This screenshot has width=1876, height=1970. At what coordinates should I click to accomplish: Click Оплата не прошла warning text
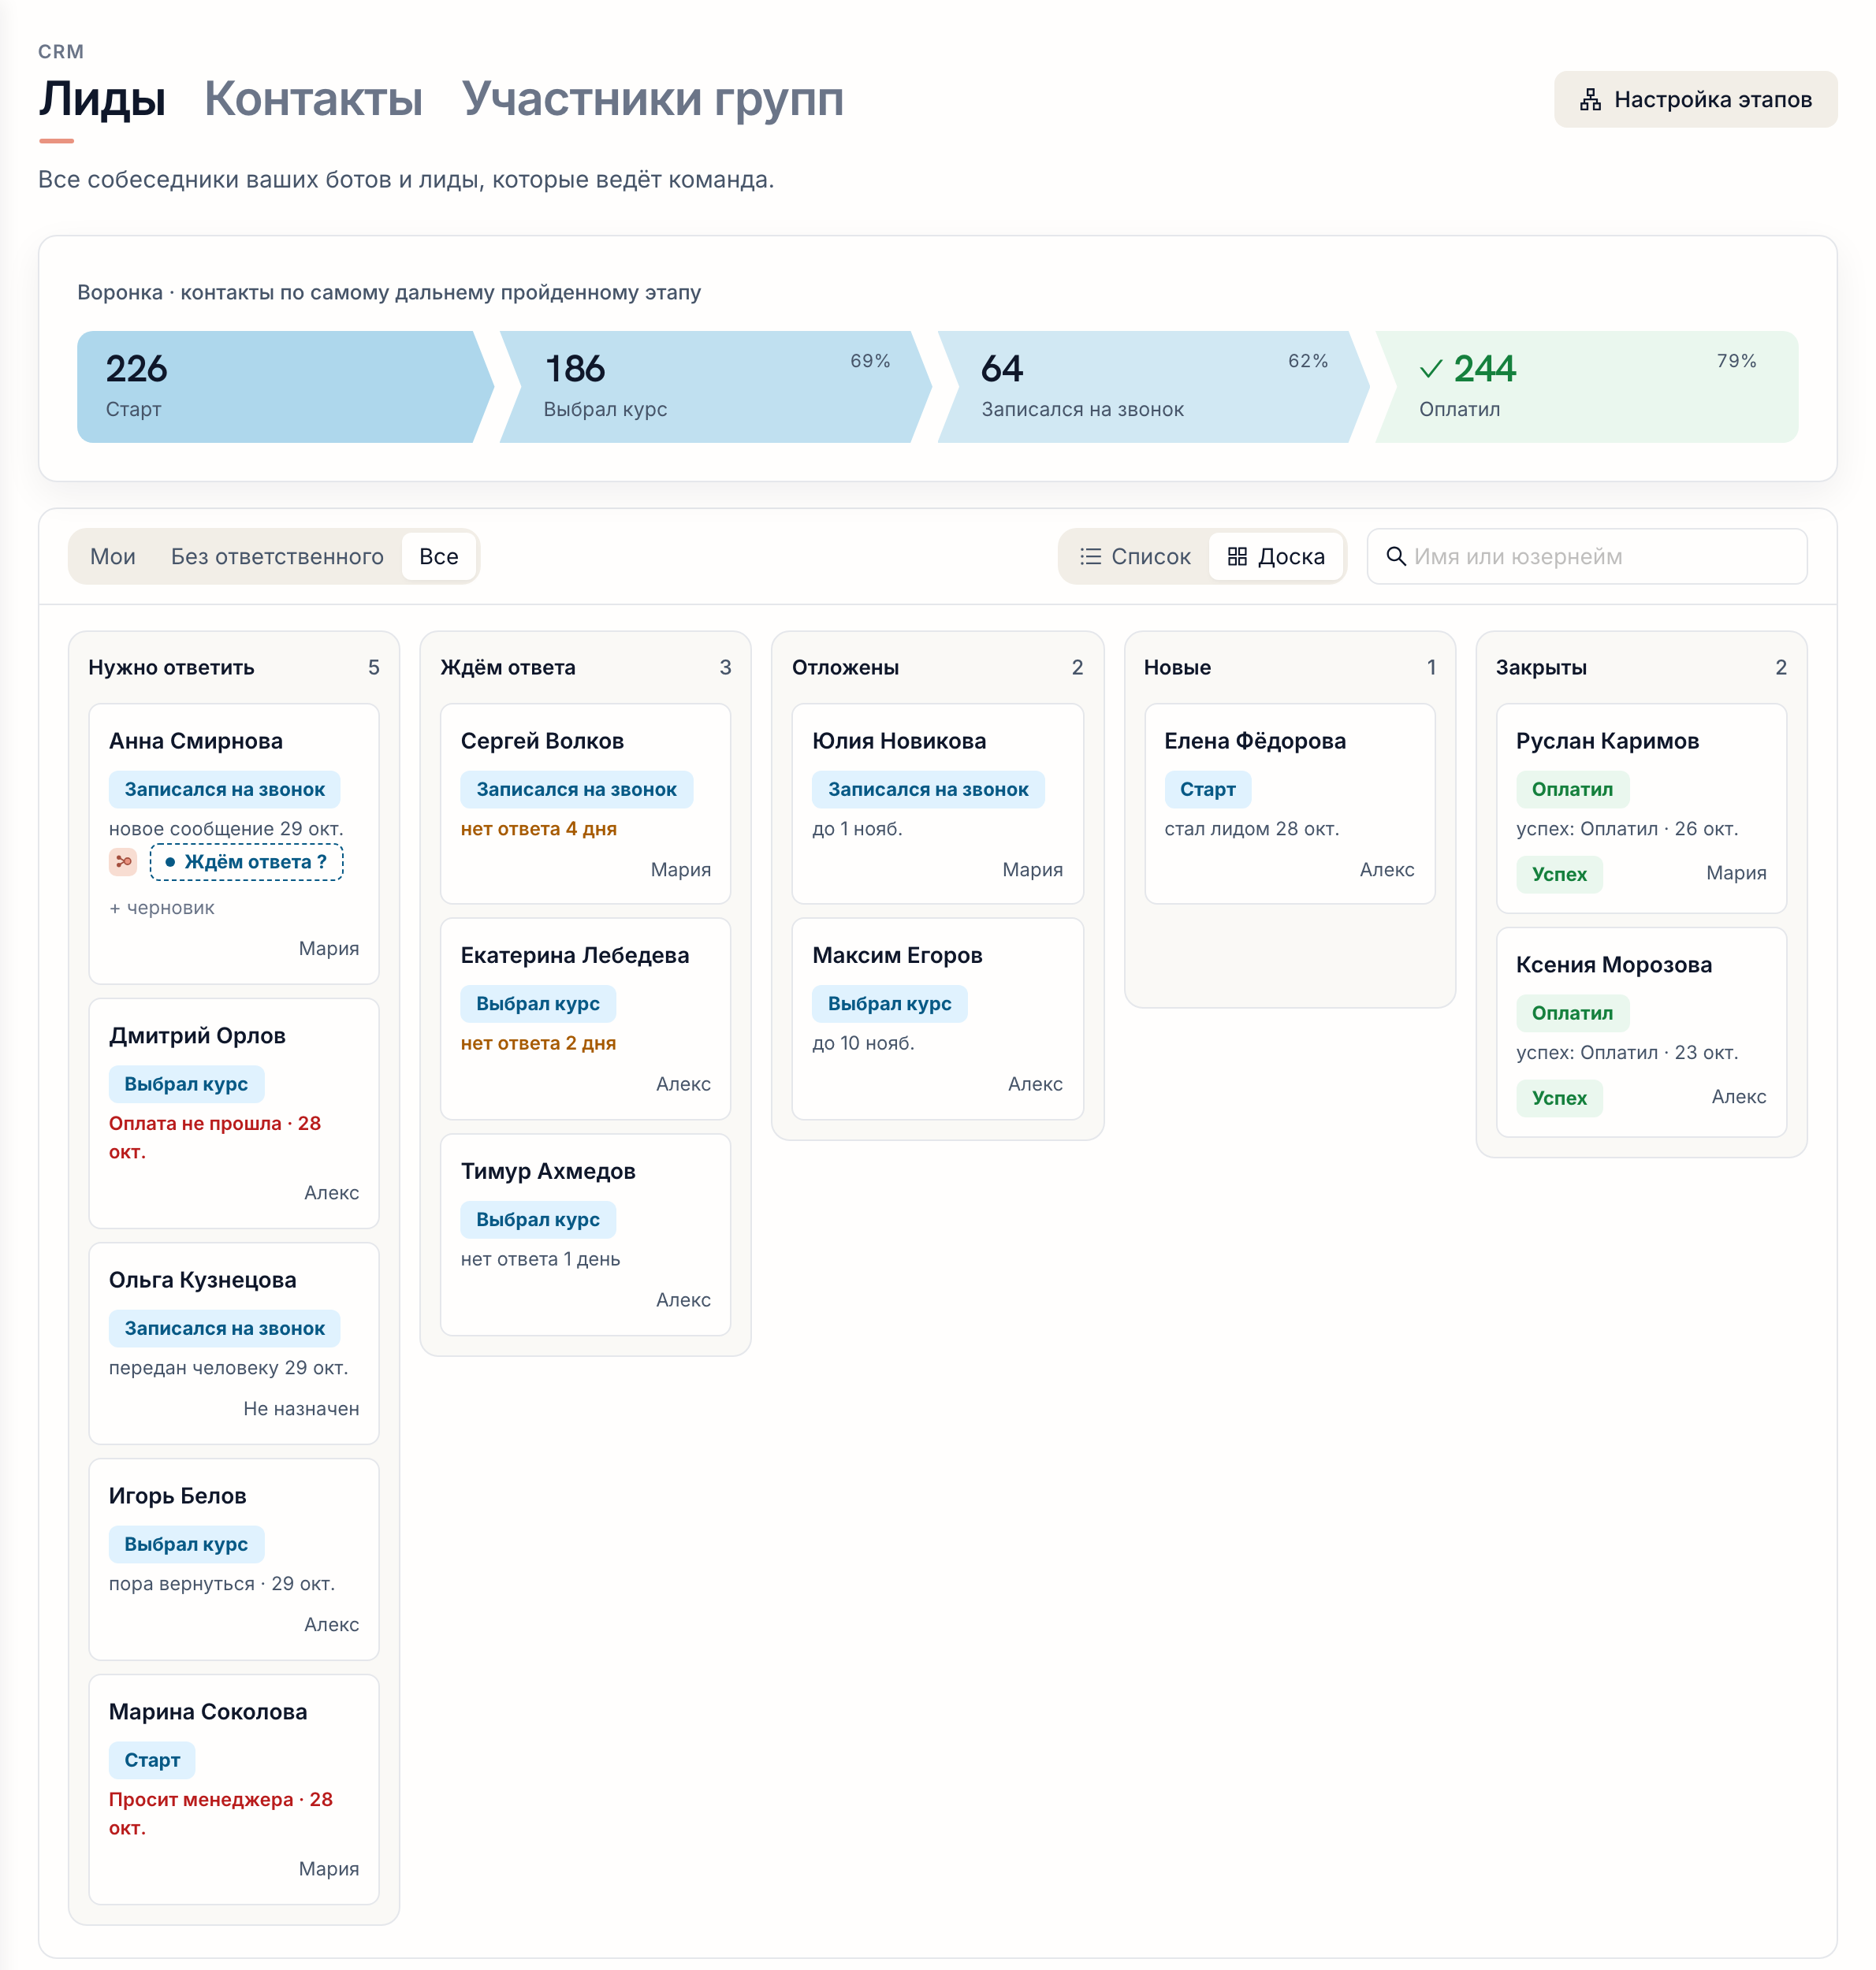click(x=215, y=1137)
